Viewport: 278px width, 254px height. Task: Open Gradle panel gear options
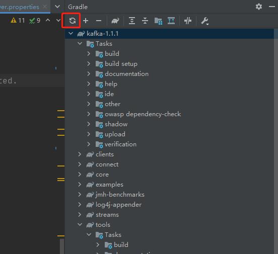[x=259, y=7]
